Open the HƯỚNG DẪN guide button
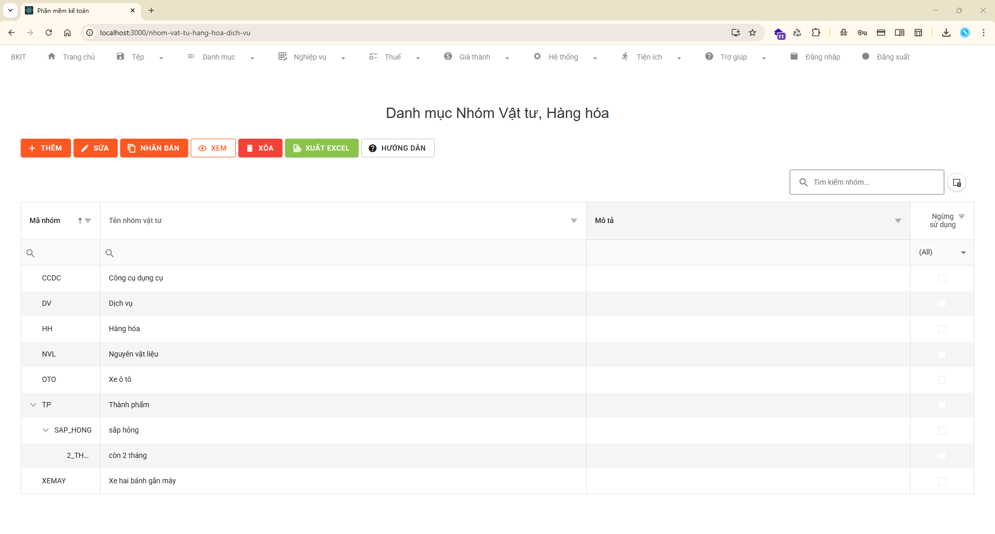Image resolution: width=995 pixels, height=534 pixels. (x=398, y=148)
